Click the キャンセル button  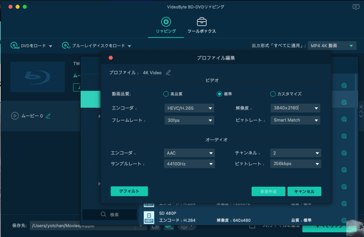click(x=304, y=191)
